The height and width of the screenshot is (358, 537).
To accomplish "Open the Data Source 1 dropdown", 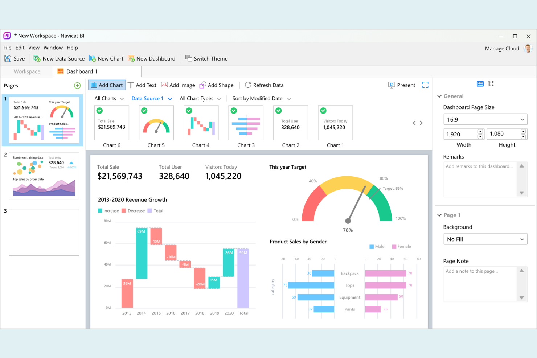I will [x=152, y=99].
